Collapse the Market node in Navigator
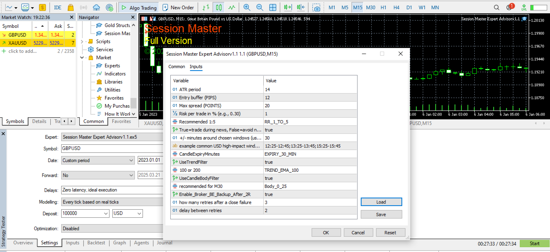This screenshot has height=252, width=550. point(82,58)
